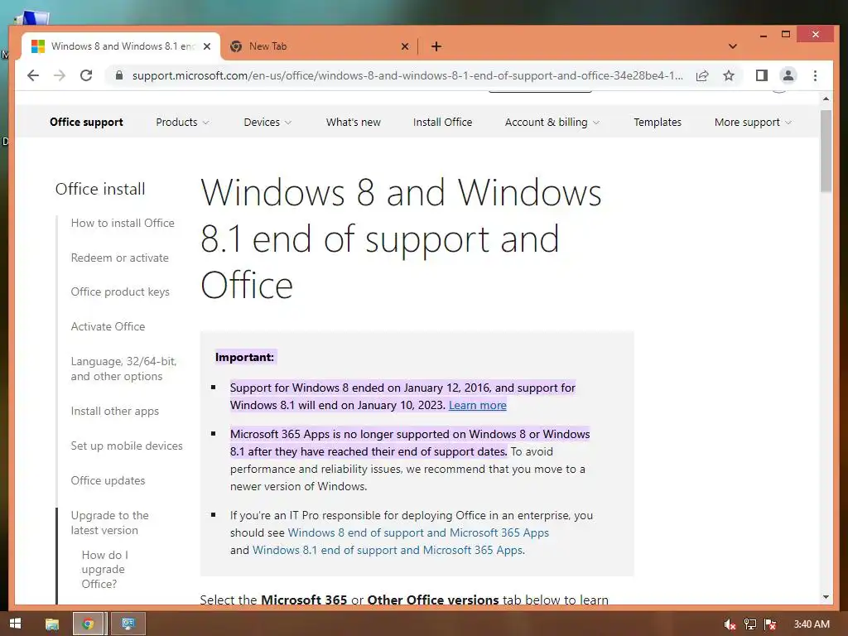Click the Learn more link
Viewport: 848px width, 636px height.
pos(478,405)
